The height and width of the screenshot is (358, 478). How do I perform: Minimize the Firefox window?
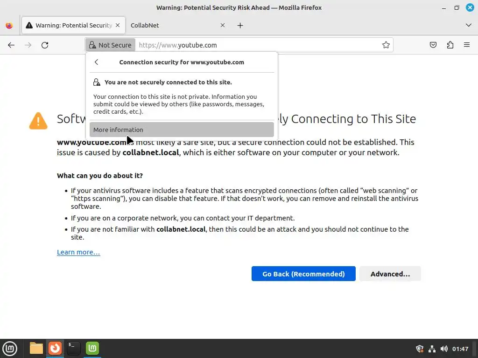point(444,7)
